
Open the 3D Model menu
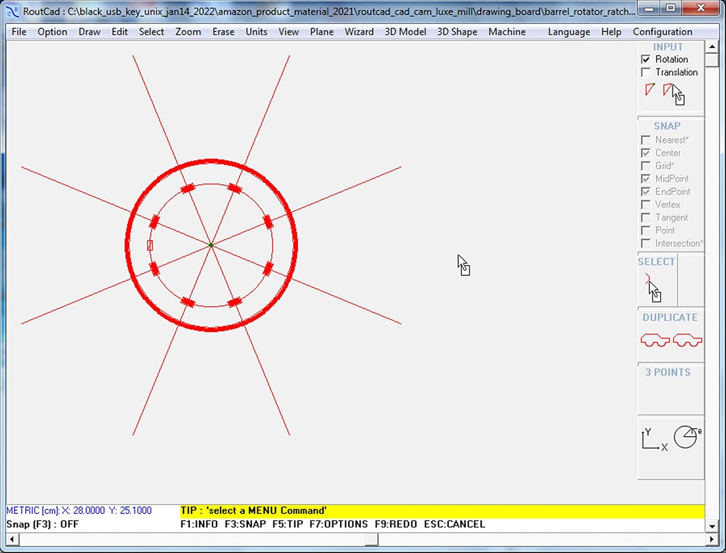click(x=405, y=32)
